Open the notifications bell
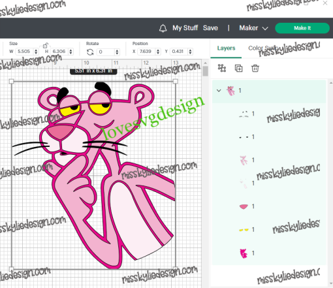Image resolution: width=333 pixels, height=288 pixels. click(163, 28)
